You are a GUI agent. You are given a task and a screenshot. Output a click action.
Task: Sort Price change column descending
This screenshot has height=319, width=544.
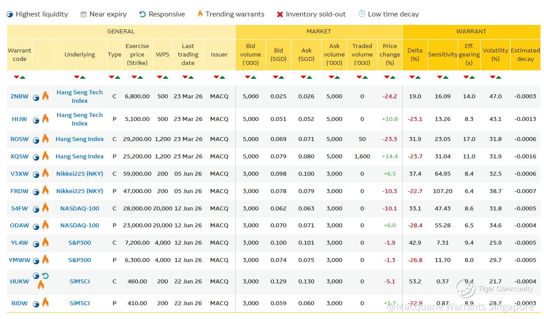(x=387, y=77)
